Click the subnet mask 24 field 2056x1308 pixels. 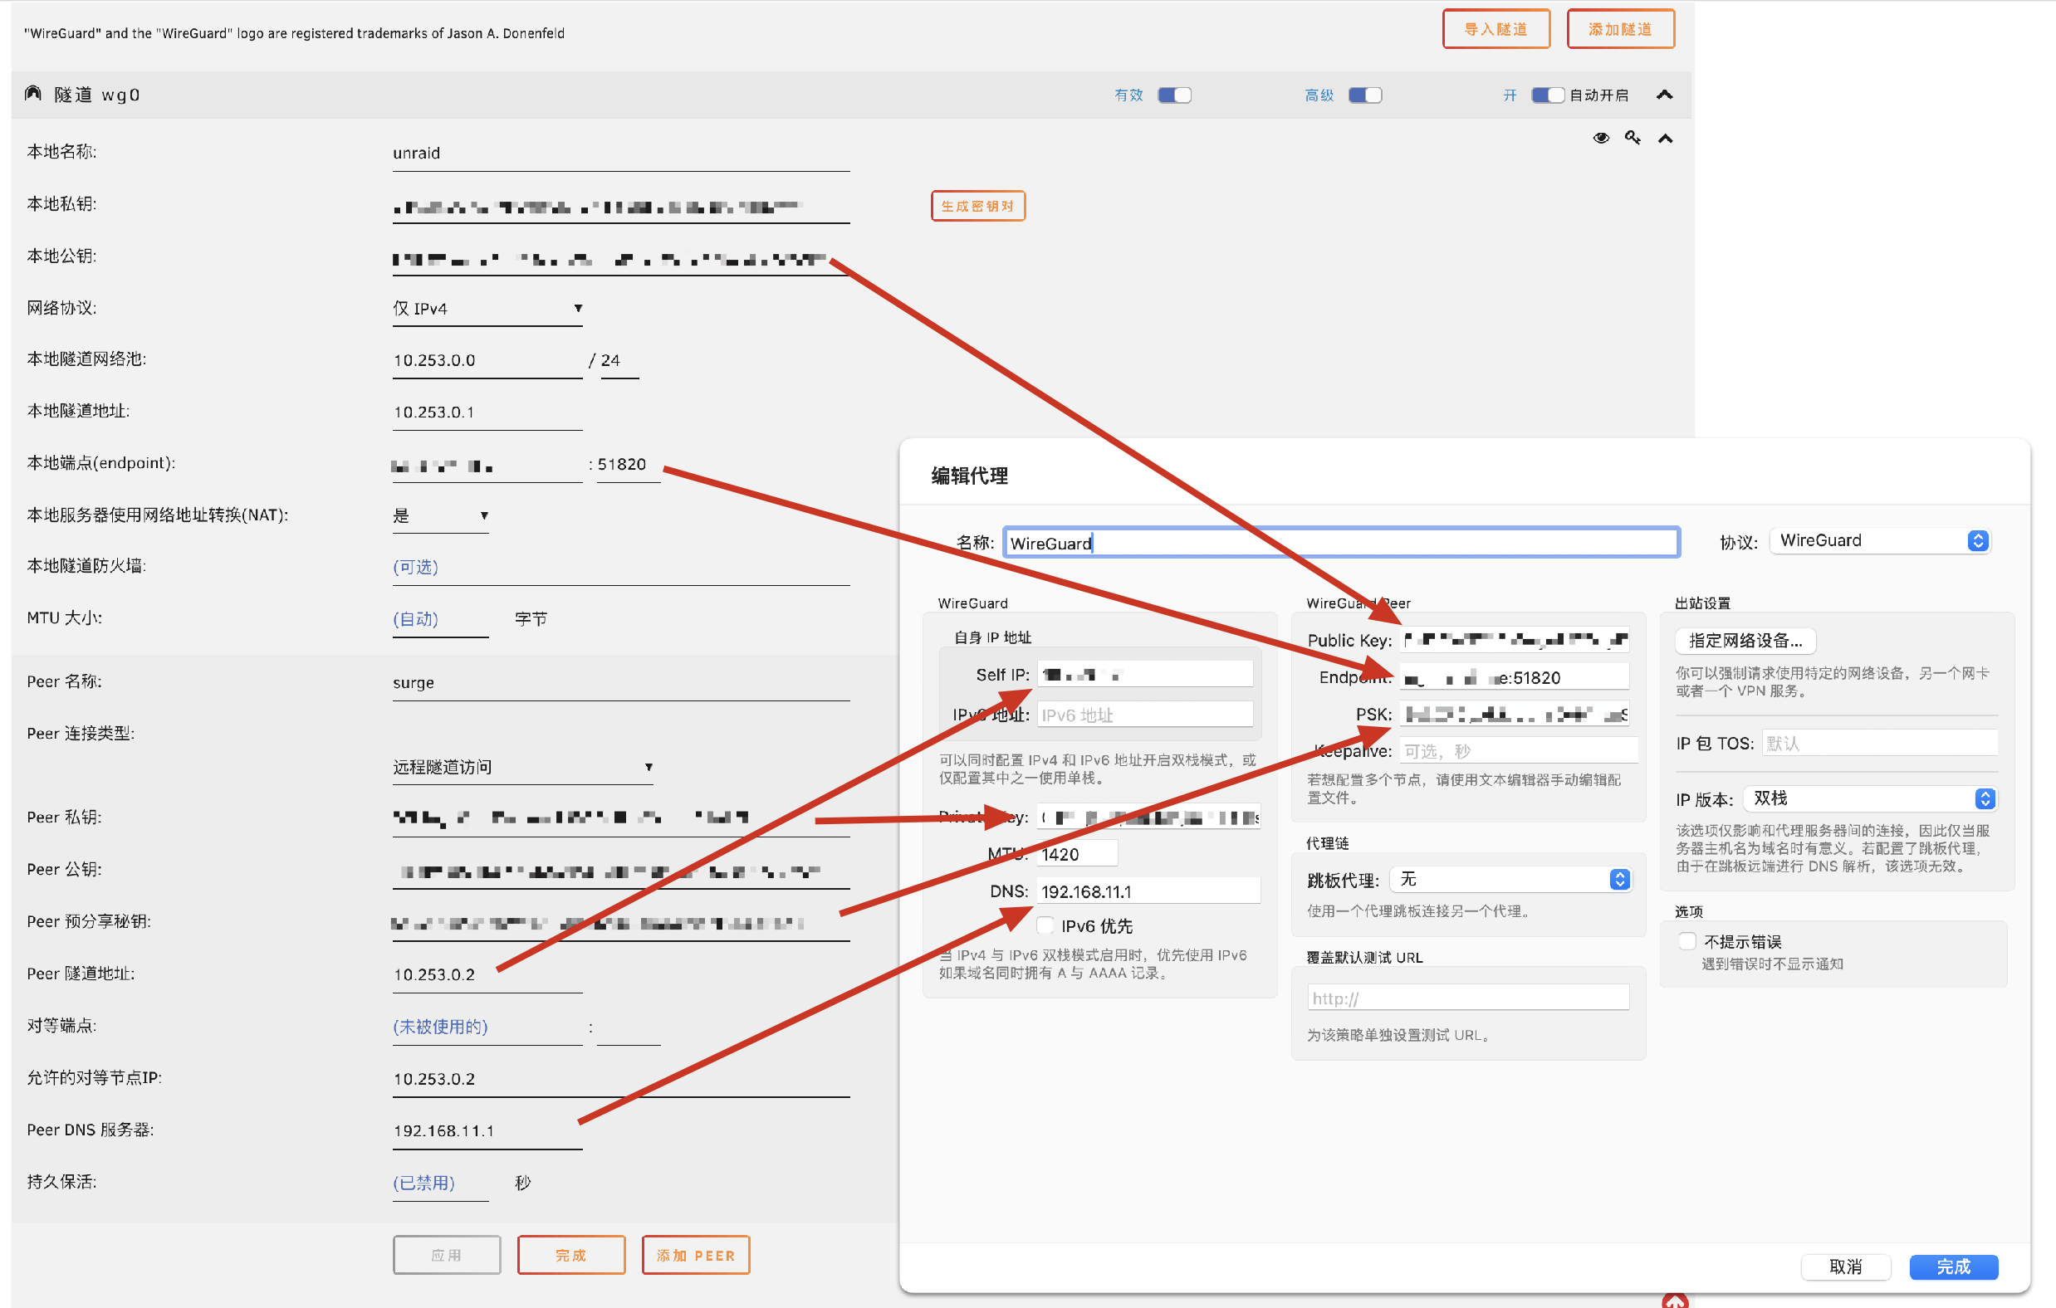(x=620, y=360)
